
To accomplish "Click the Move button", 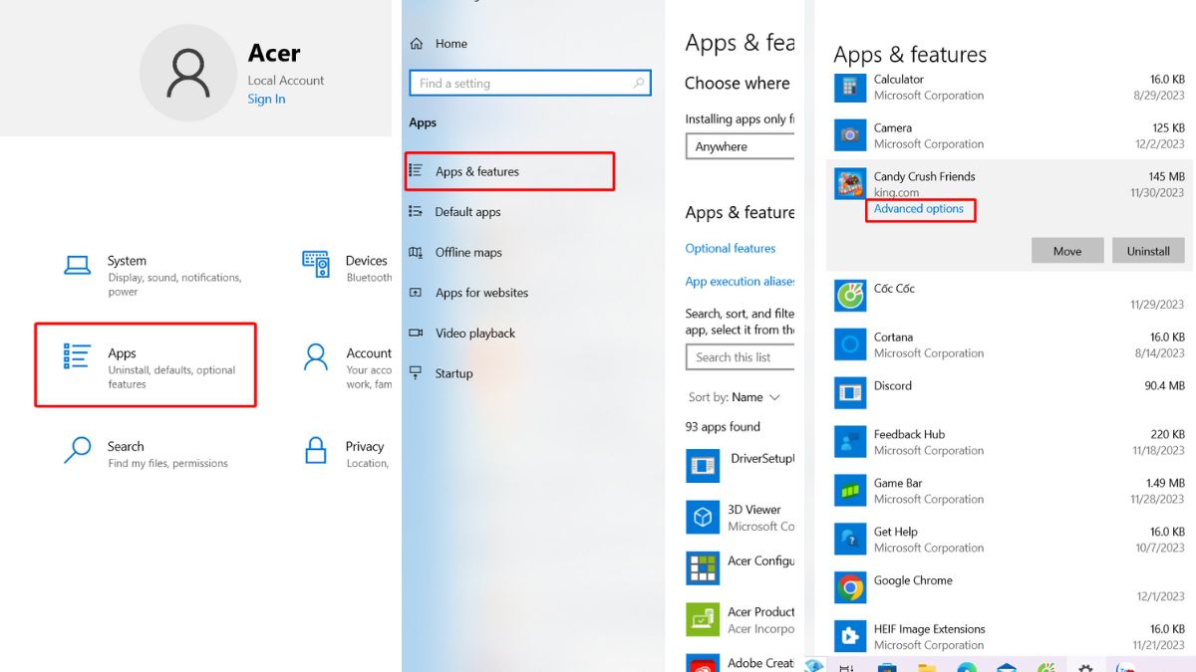I will 1067,251.
